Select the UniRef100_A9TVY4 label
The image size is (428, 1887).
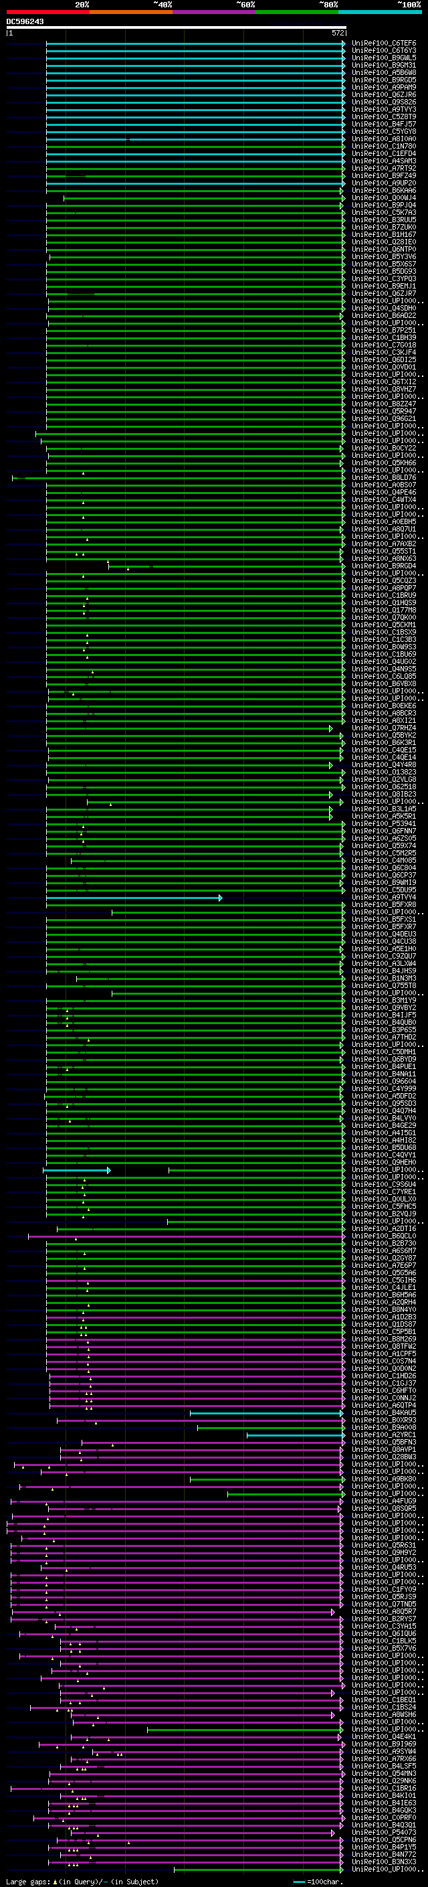(x=383, y=898)
